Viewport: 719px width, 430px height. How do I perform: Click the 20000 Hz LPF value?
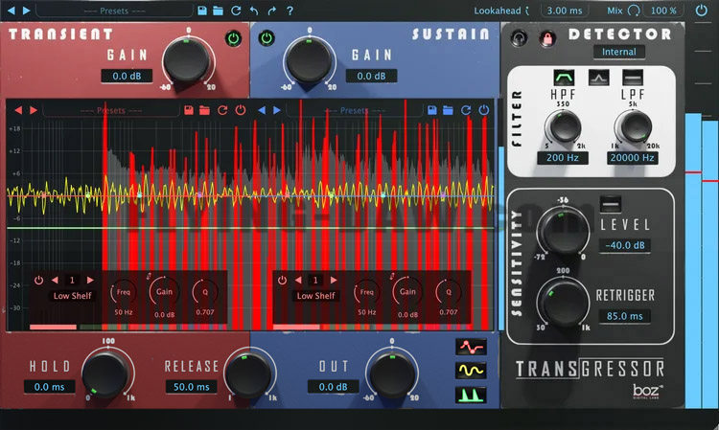click(632, 158)
